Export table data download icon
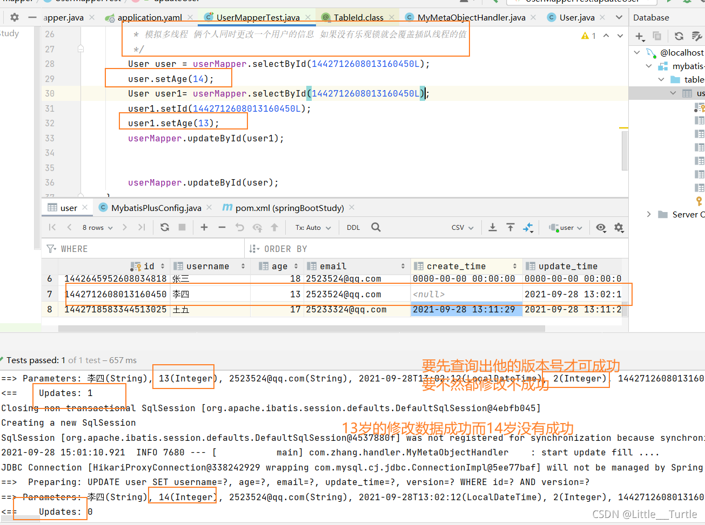Image resolution: width=705 pixels, height=525 pixels. (x=493, y=227)
